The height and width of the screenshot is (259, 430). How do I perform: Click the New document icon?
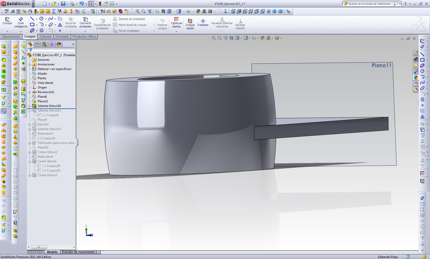[x=45, y=4]
